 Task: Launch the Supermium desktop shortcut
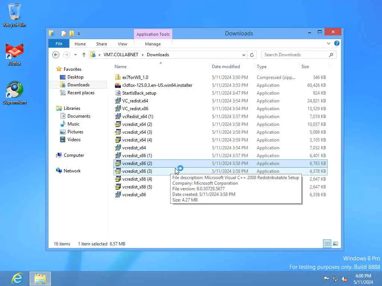point(15,93)
